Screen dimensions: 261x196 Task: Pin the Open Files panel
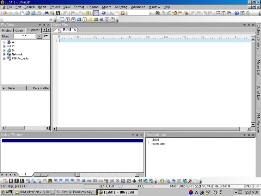coord(249,25)
